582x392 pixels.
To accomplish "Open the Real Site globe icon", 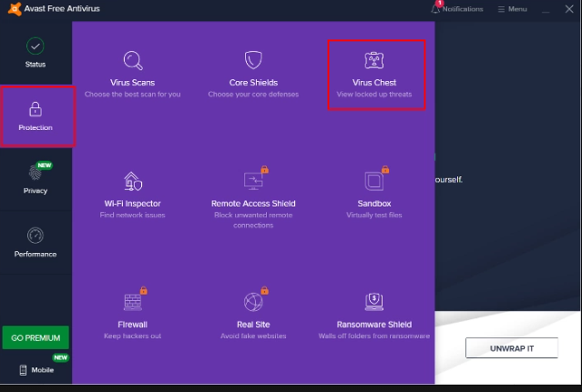I will click(253, 302).
